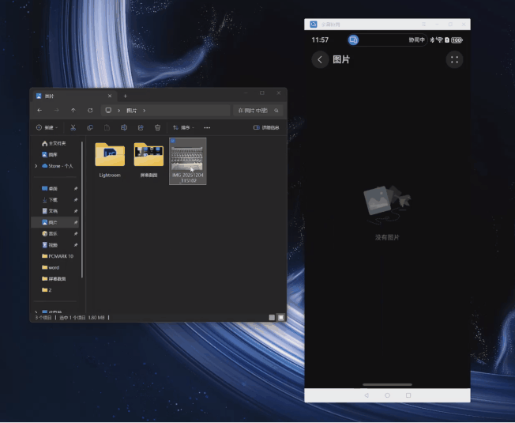Image resolution: width=515 pixels, height=423 pixels.
Task: Click the Delete trash icon in toolbar
Action: pos(157,127)
